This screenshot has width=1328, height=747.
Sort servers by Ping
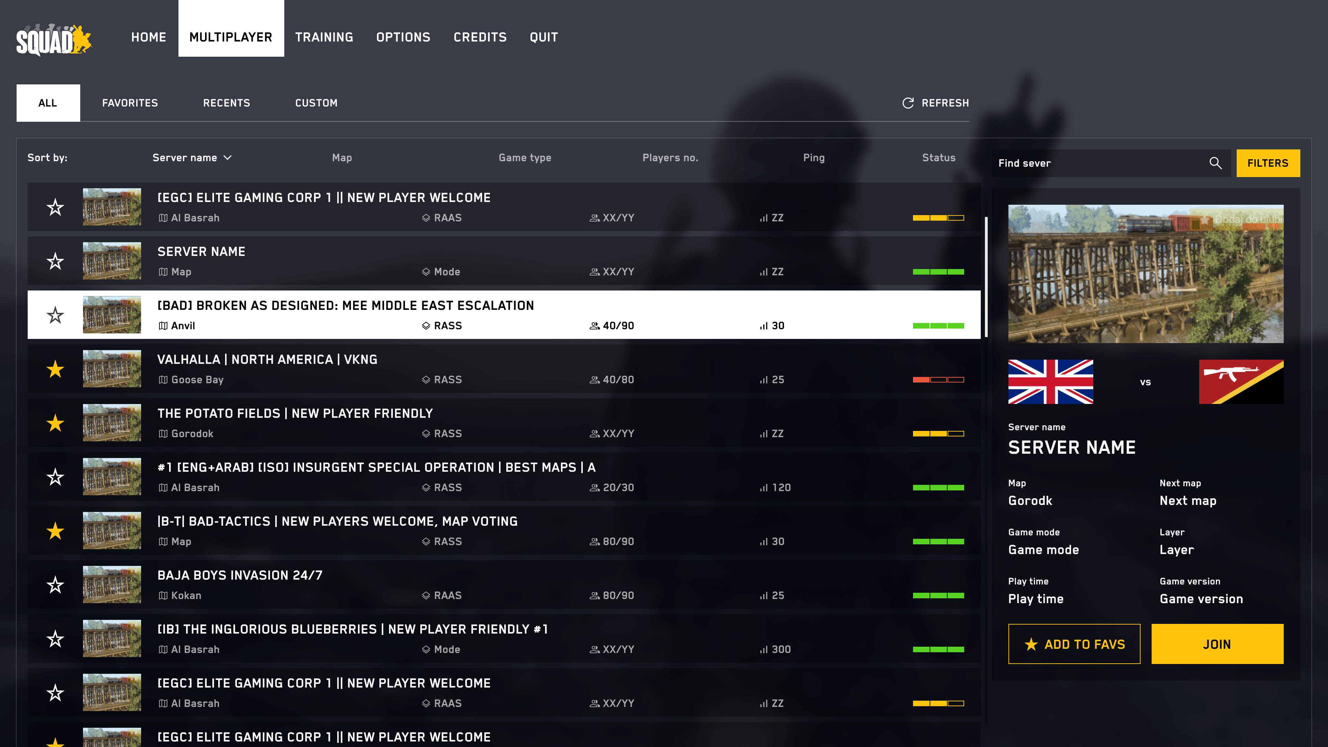click(814, 158)
